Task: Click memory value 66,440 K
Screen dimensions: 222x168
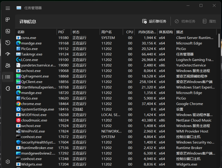Action: pyautogui.click(x=149, y=54)
